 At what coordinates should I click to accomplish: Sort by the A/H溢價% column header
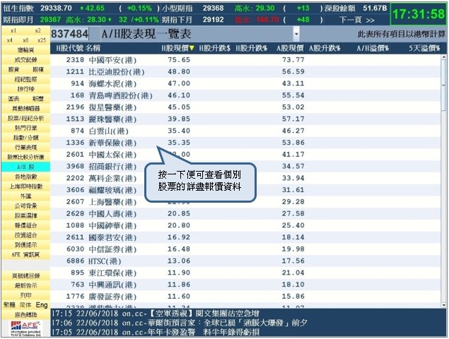[x=373, y=48]
